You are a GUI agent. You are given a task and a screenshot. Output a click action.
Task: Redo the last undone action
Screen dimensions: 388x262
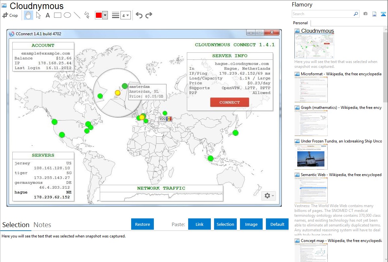tap(149, 15)
